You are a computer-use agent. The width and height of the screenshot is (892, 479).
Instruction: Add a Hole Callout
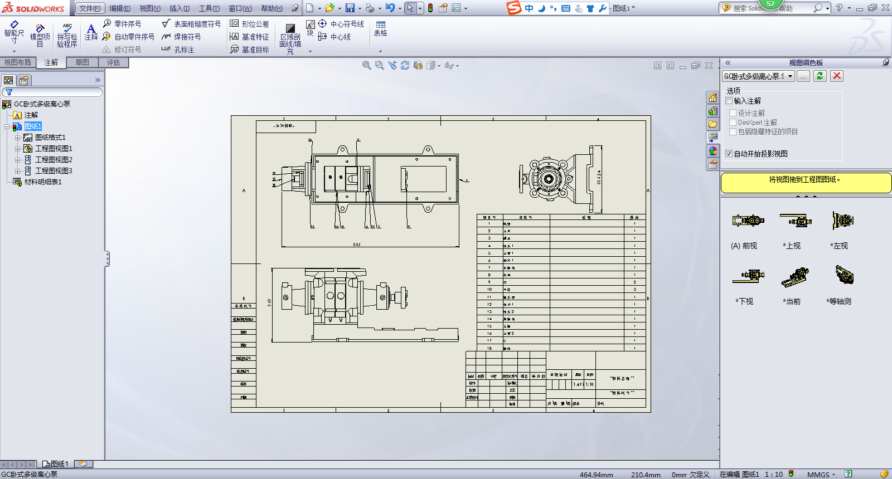[x=178, y=50]
